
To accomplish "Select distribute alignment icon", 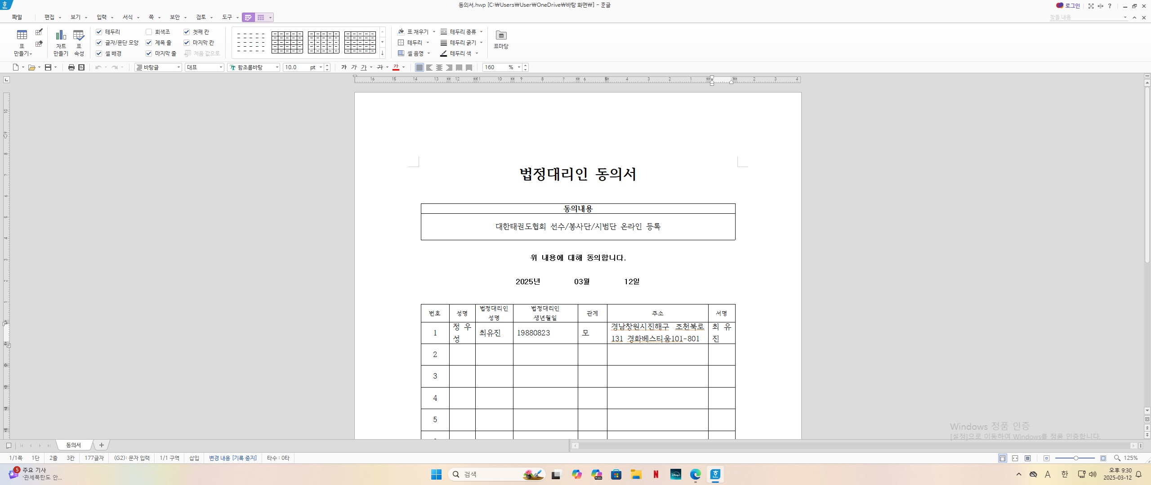I will tap(459, 67).
